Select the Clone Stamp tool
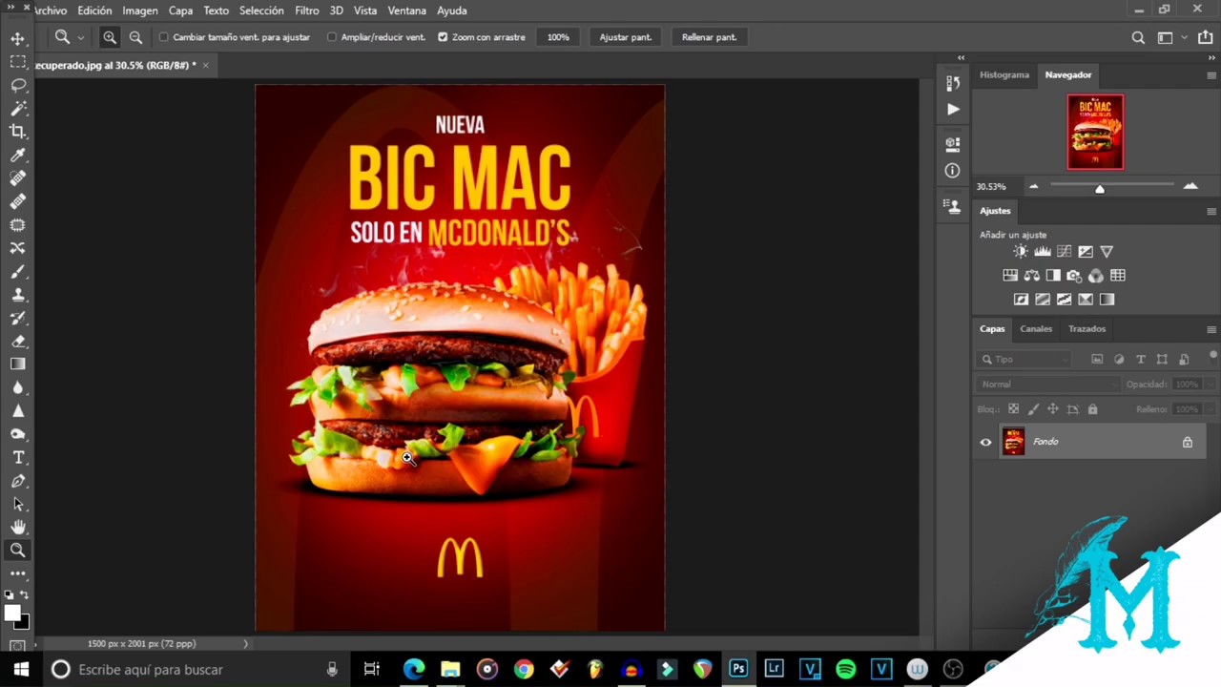The height and width of the screenshot is (687, 1221). tap(18, 295)
